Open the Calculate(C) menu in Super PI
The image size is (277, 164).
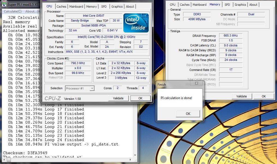coord(13,11)
